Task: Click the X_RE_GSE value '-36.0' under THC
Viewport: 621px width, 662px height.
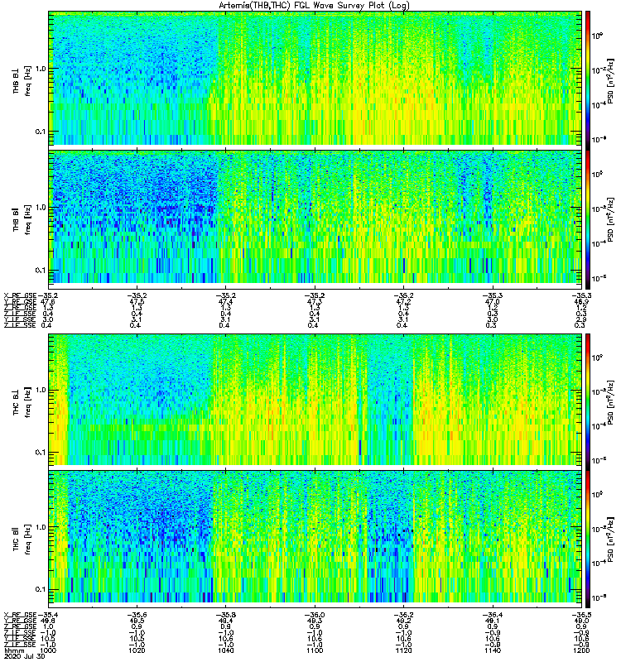Action: (315, 615)
